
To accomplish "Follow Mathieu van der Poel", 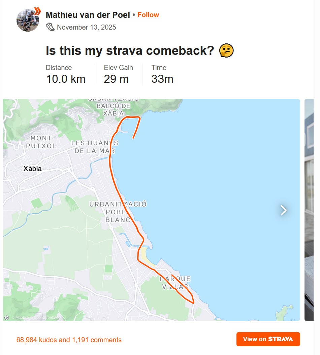I will (x=148, y=15).
